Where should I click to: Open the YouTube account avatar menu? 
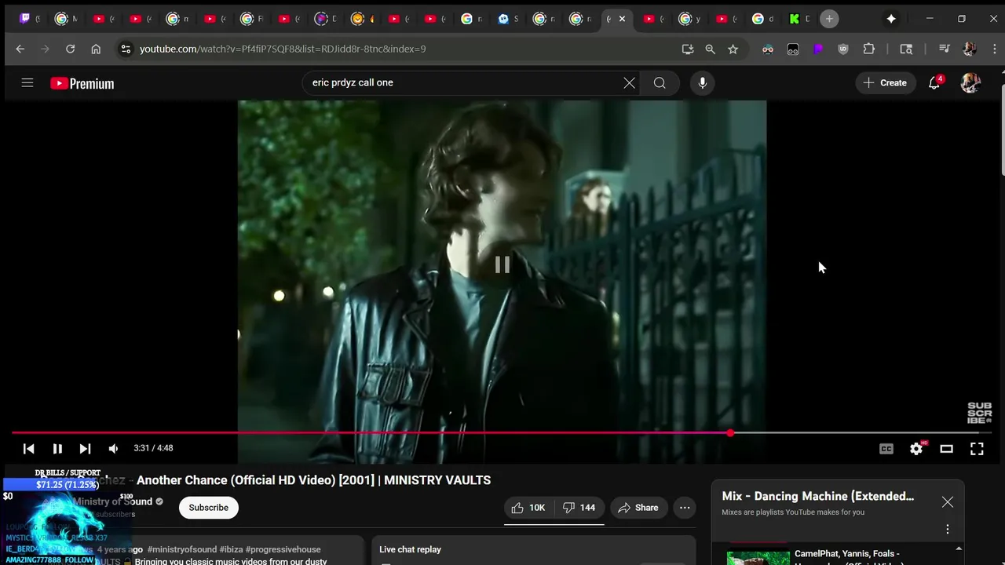click(x=970, y=82)
